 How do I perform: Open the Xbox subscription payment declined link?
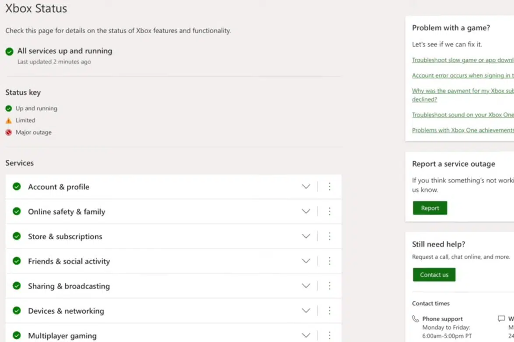[463, 95]
